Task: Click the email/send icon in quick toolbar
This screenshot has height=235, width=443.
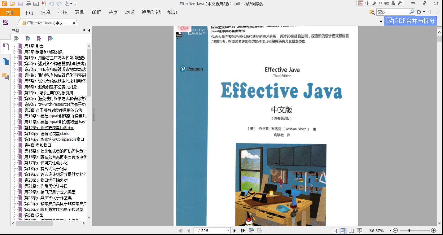Action: pyautogui.click(x=36, y=4)
